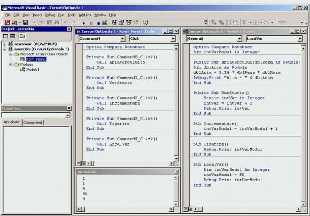
Task: Collapse the Modules folder
Action: 11,64
